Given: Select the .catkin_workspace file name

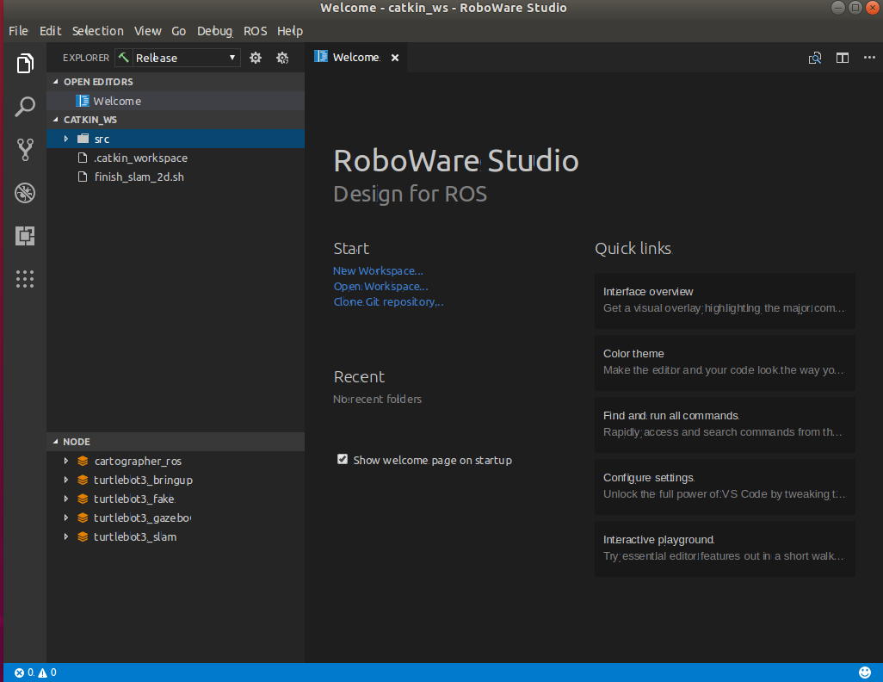Looking at the screenshot, I should pos(141,158).
